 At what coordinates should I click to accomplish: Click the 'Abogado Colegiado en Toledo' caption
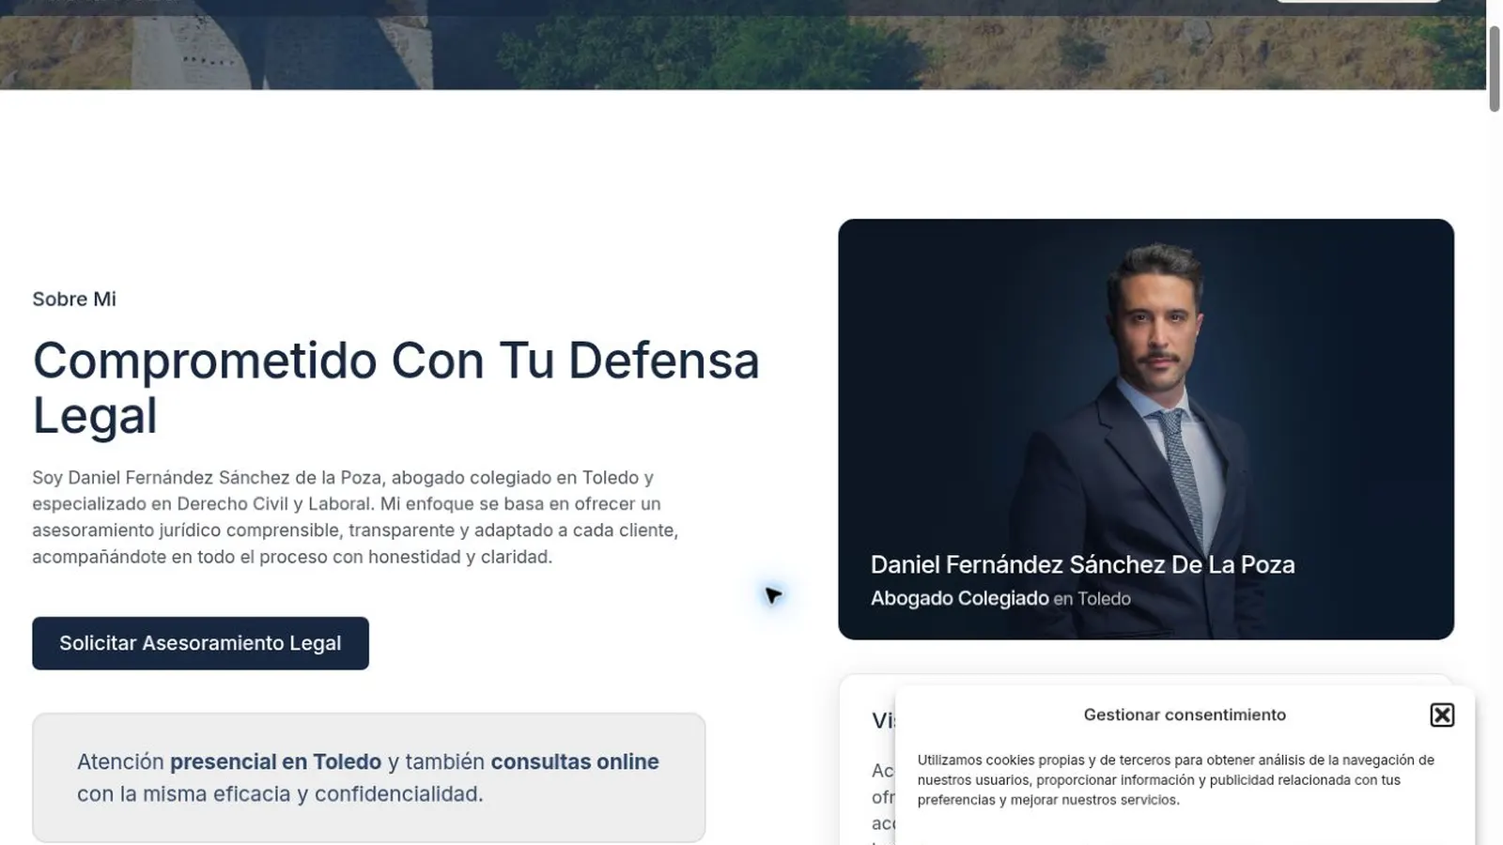[1000, 598]
